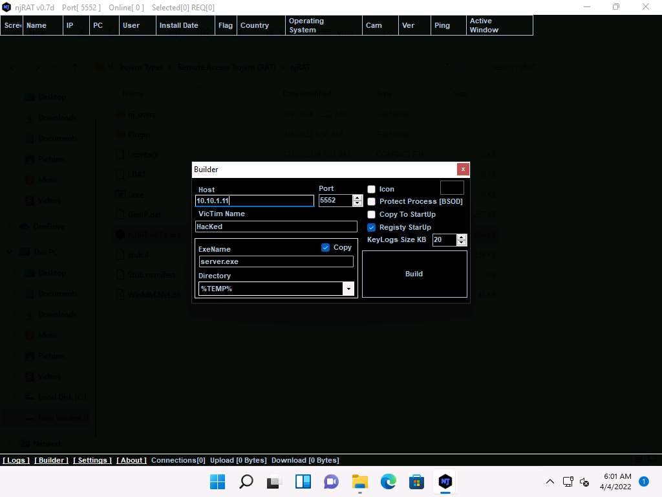662x497 pixels.
Task: Enable the Icon checkbox
Action: click(372, 189)
